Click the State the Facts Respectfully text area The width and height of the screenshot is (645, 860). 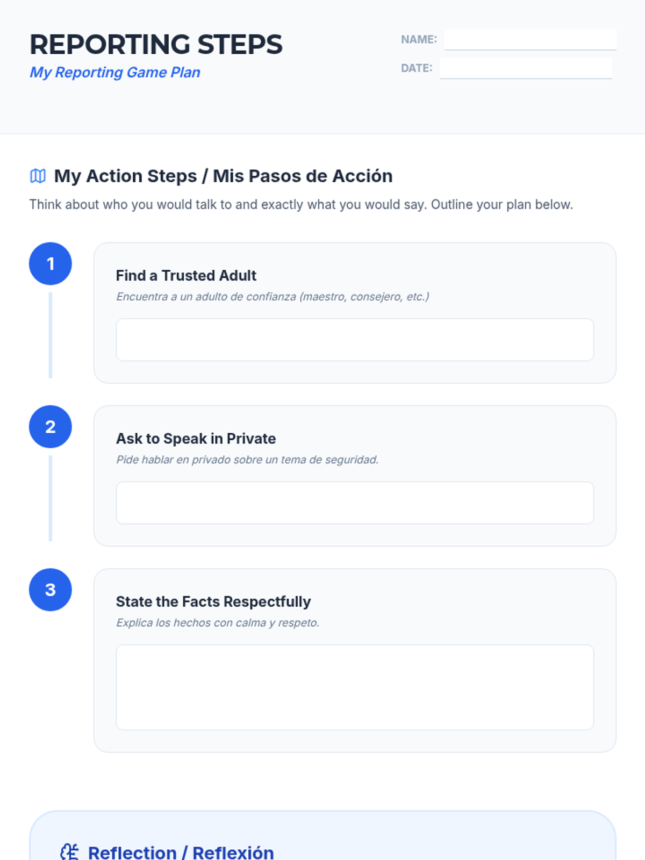(x=355, y=687)
